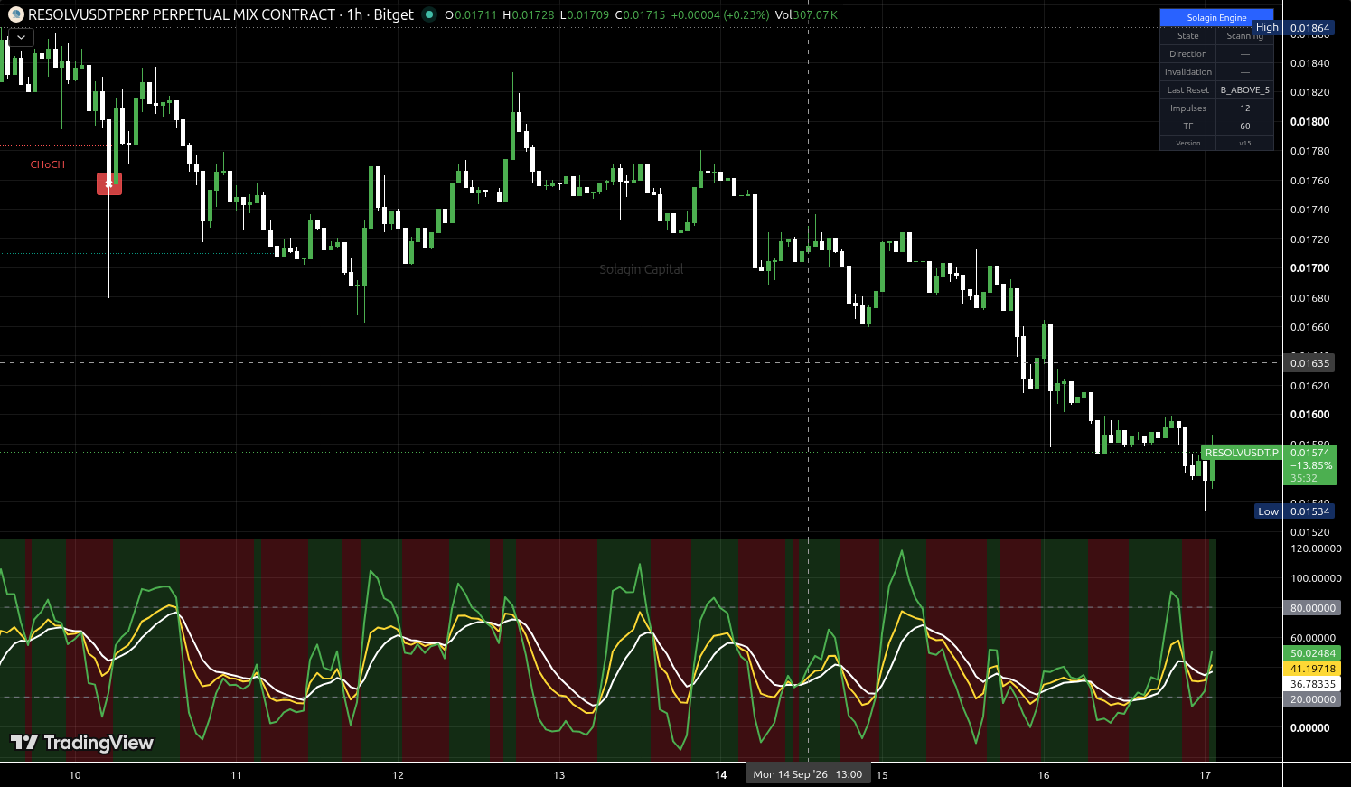Click the Scanning value in the engine table
The image size is (1351, 787).
[1245, 36]
